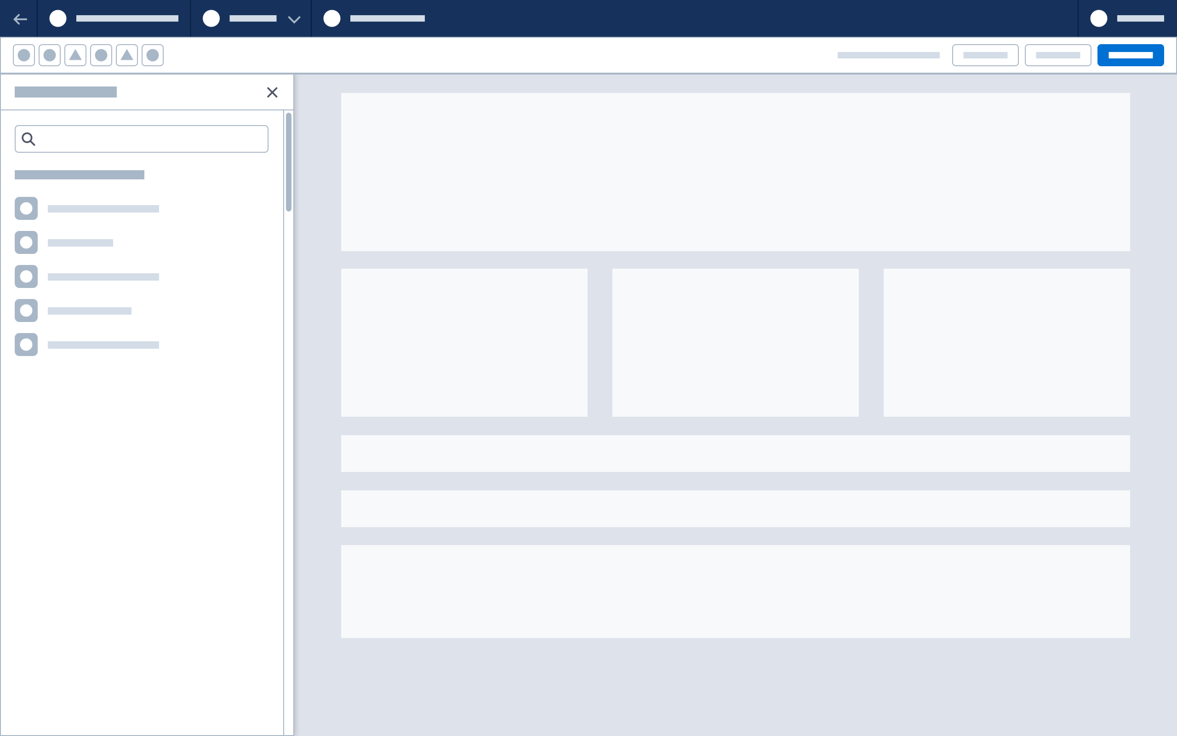The image size is (1177, 736).
Task: Click the back arrow in the top navigation bar
Action: tap(20, 18)
